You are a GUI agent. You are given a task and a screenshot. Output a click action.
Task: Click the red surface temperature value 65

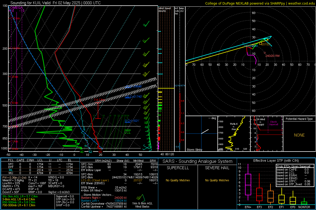tap(100, 152)
